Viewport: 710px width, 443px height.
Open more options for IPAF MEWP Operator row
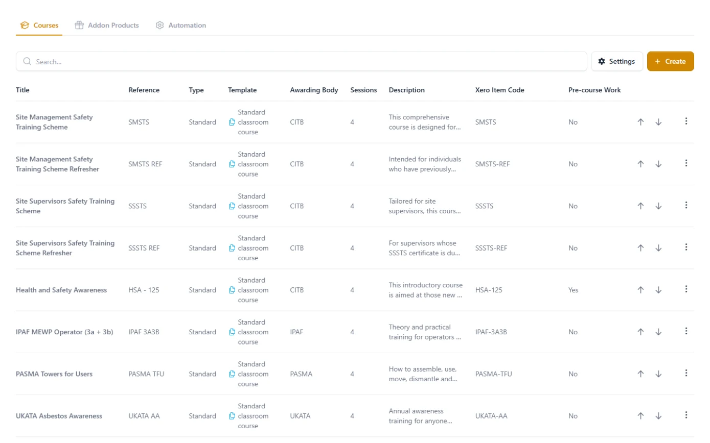[686, 331]
